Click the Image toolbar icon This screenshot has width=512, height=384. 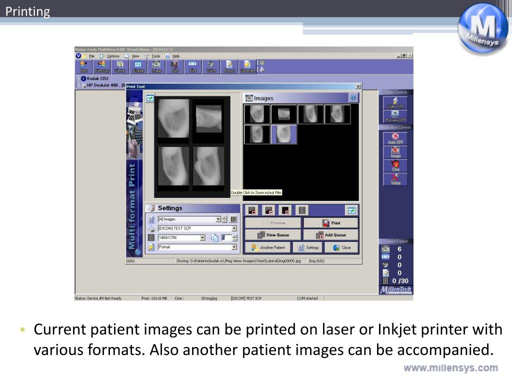[156, 66]
